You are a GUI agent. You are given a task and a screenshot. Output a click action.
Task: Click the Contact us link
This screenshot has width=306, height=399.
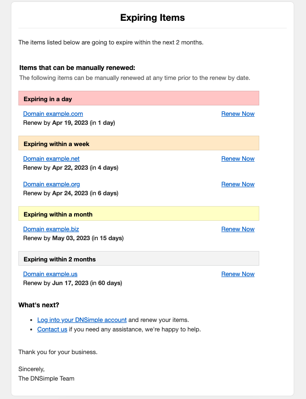point(52,330)
